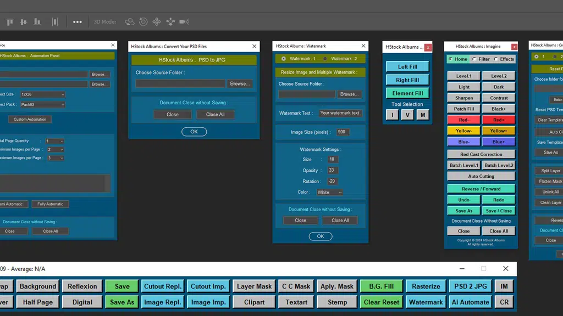Click Close All in Watermark dialog

point(340,221)
